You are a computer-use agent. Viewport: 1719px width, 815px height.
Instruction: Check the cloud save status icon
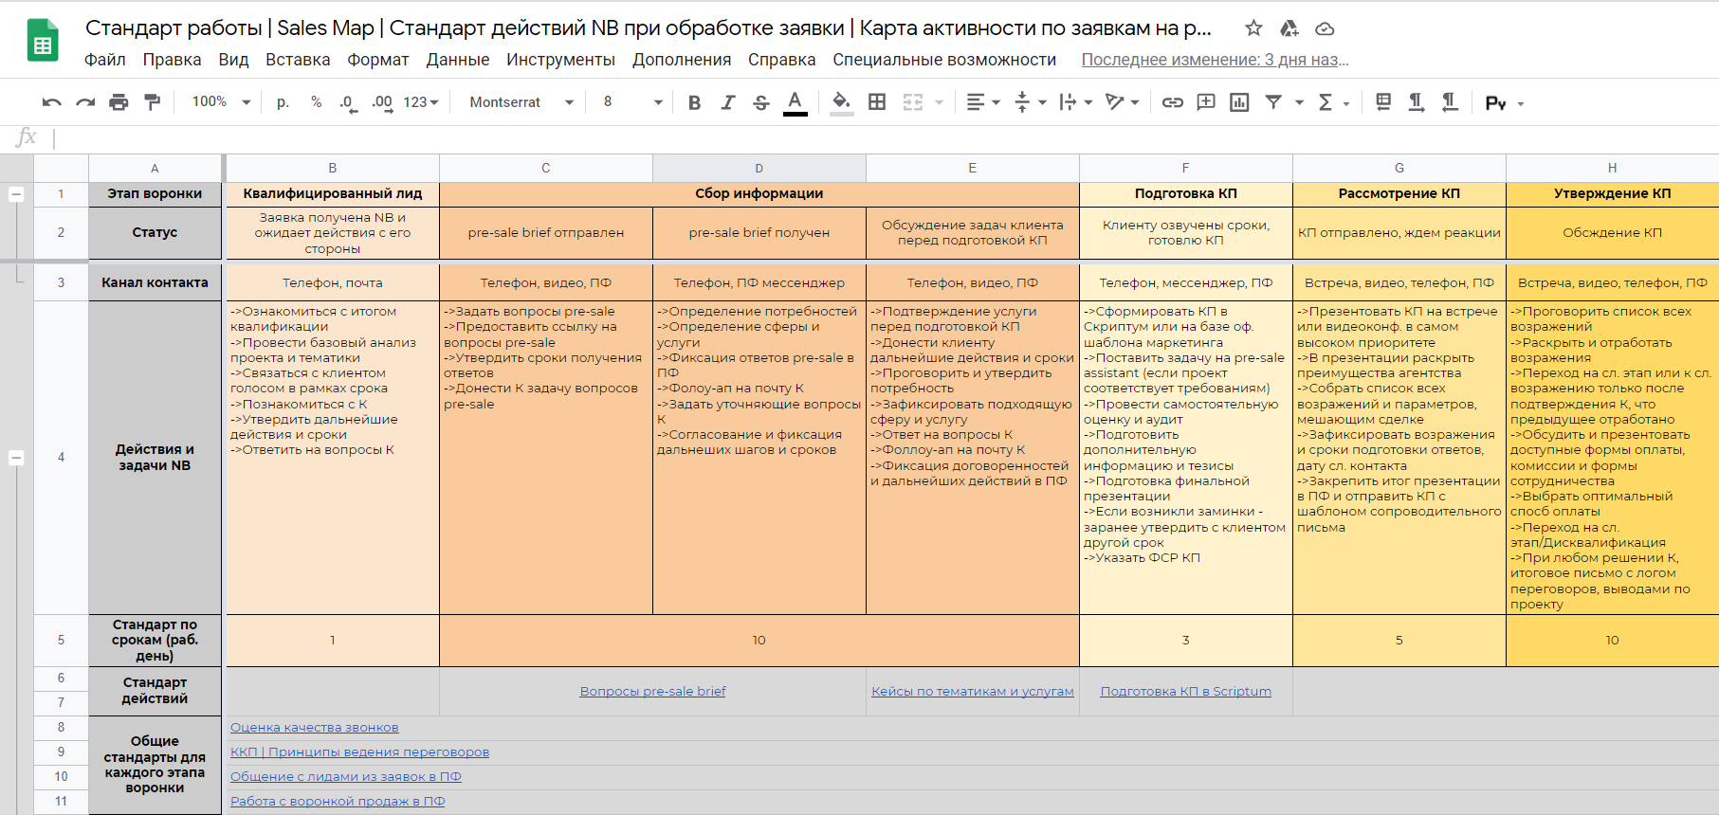pyautogui.click(x=1325, y=28)
